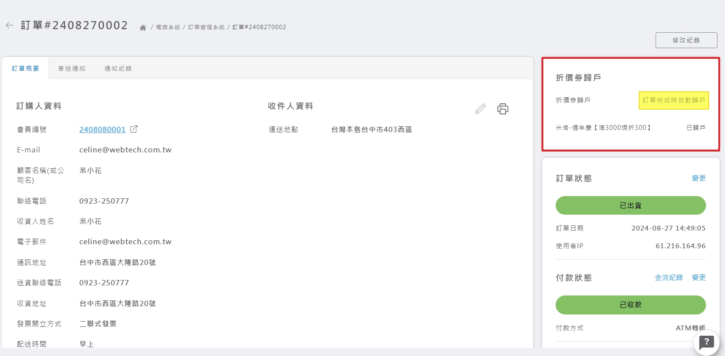725x356 pixels.
Task: Click the pencil edit icon for recipient info
Action: tap(481, 109)
